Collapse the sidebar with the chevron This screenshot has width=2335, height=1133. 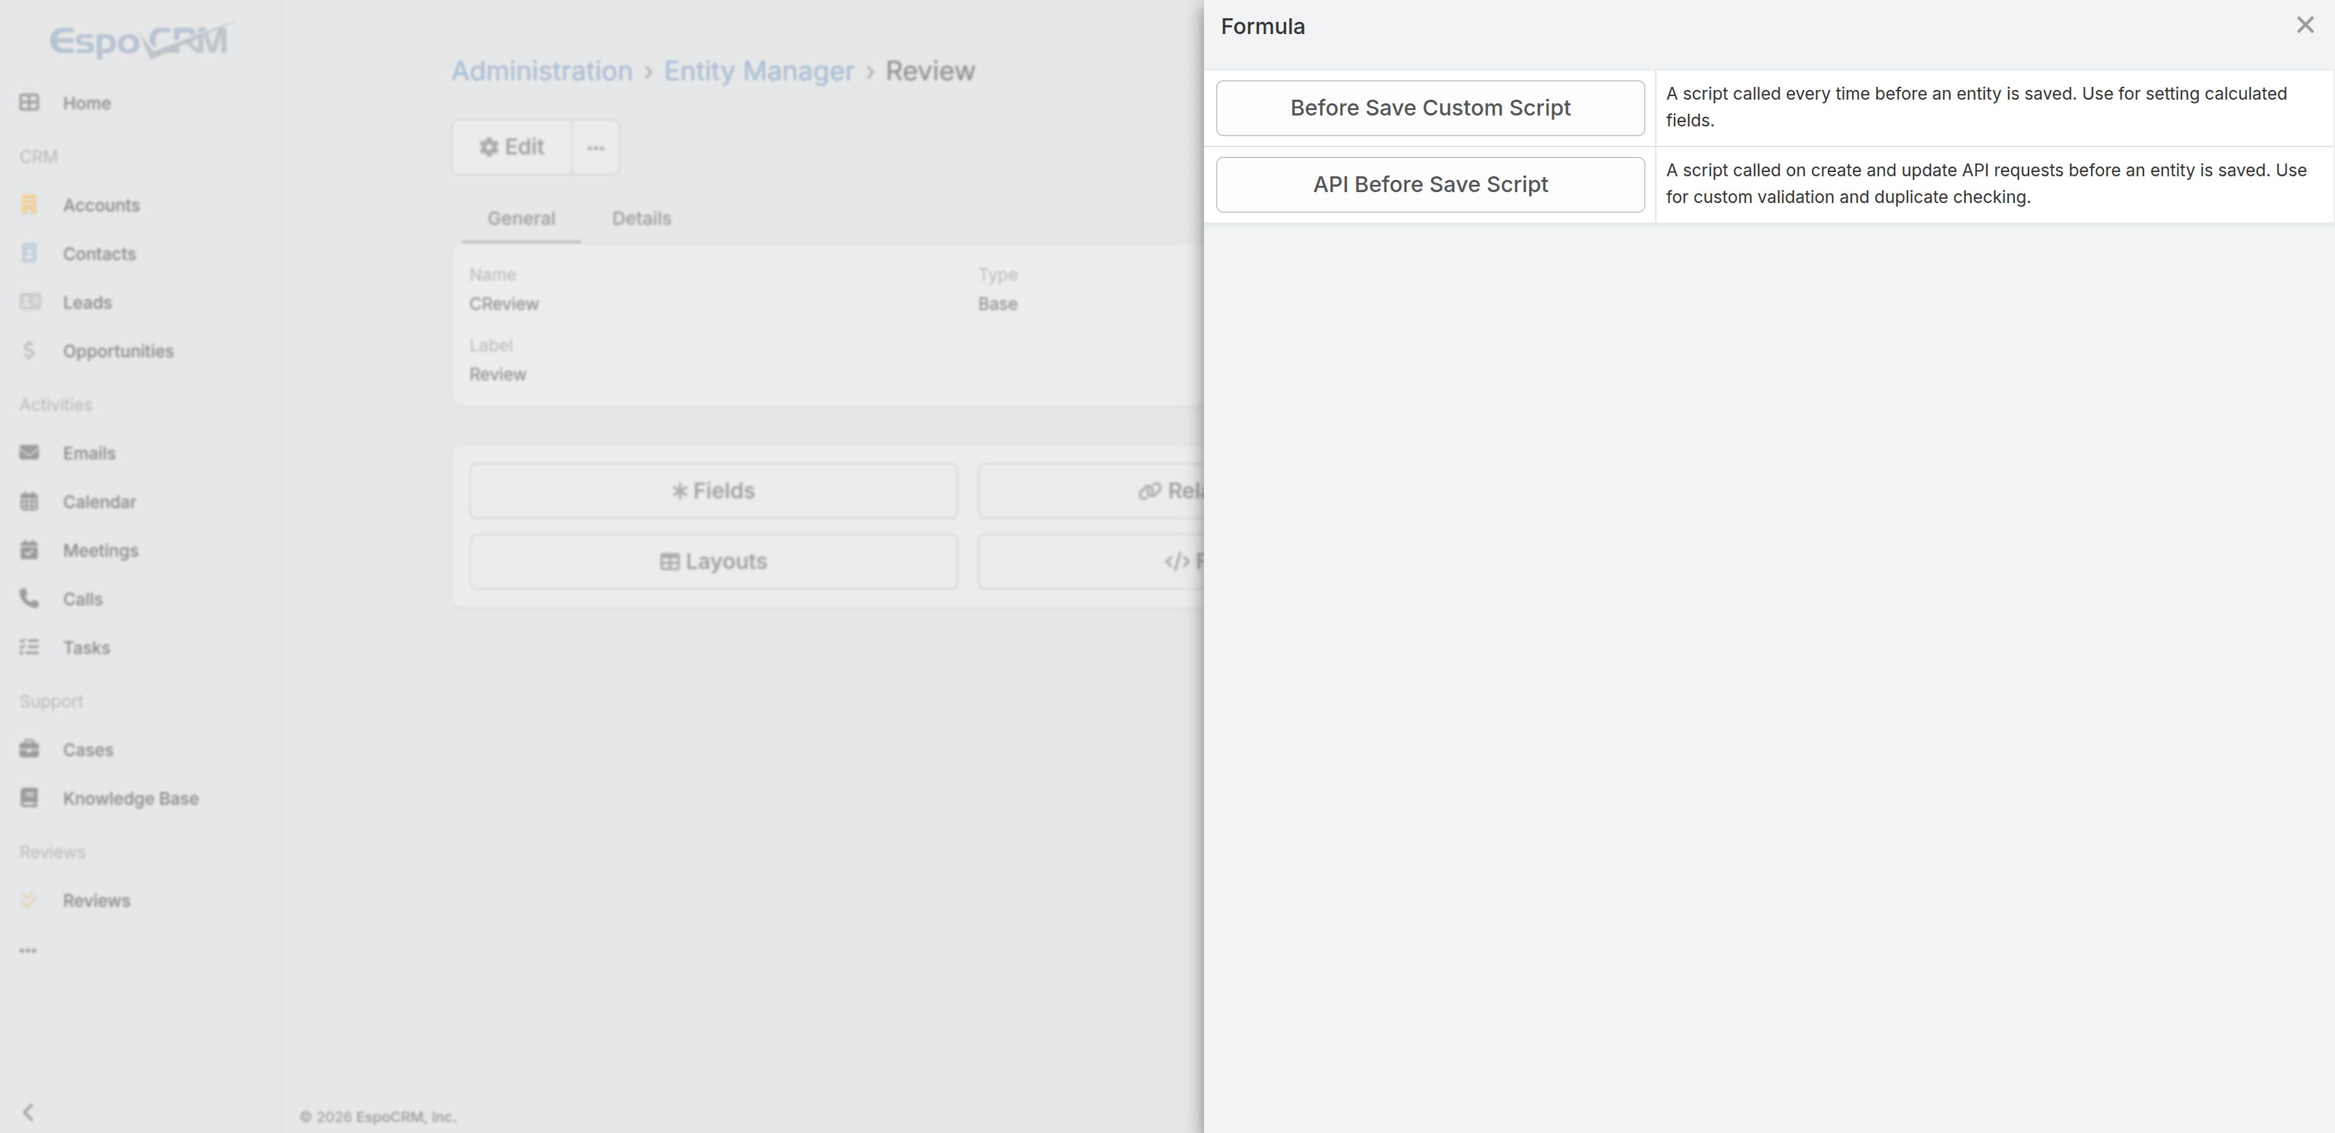(x=28, y=1112)
